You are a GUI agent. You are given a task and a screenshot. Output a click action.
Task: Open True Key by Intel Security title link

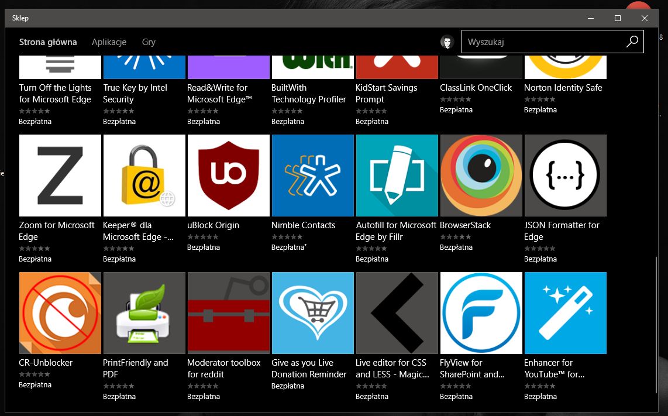click(135, 94)
